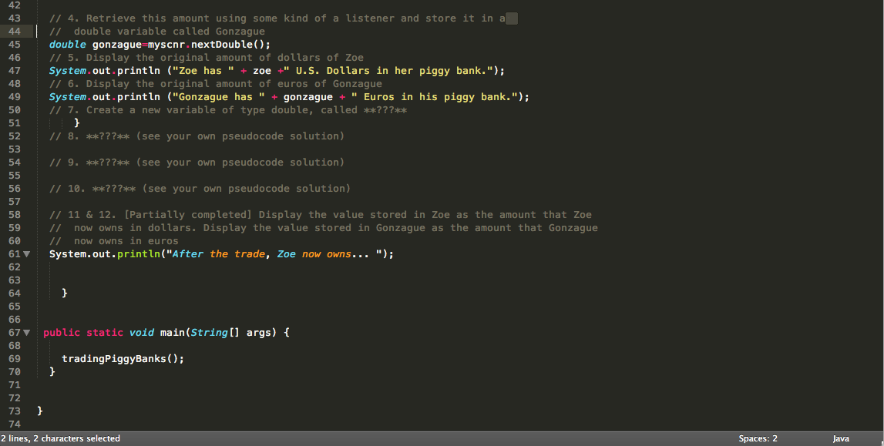Click the selection info text in the status bar
884x446 pixels.
pyautogui.click(x=61, y=438)
